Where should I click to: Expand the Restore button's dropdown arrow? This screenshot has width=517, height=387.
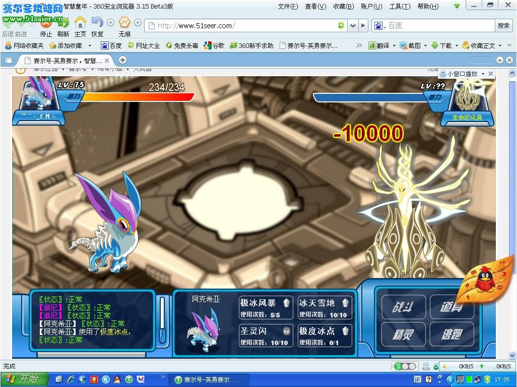(x=111, y=23)
